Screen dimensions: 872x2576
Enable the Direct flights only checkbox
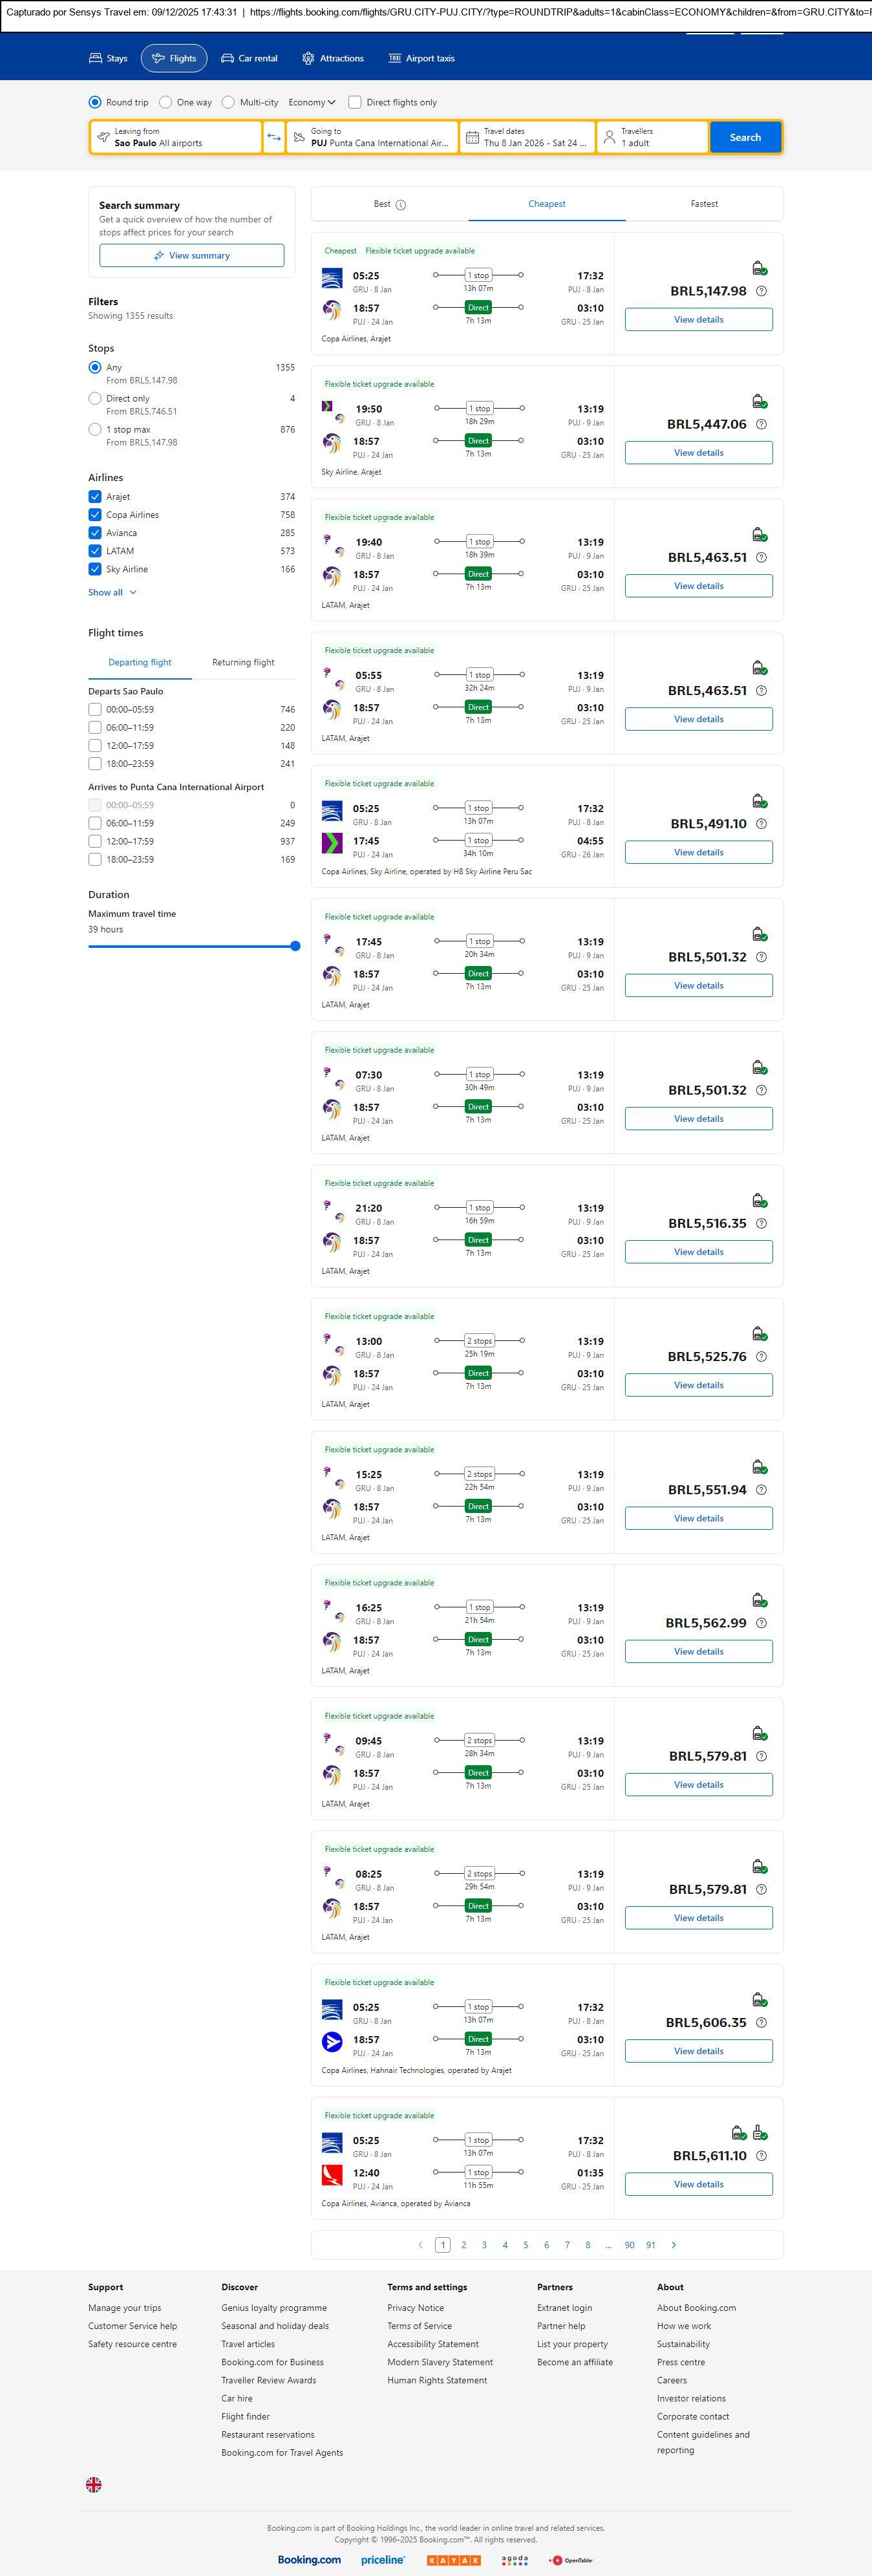(x=355, y=102)
